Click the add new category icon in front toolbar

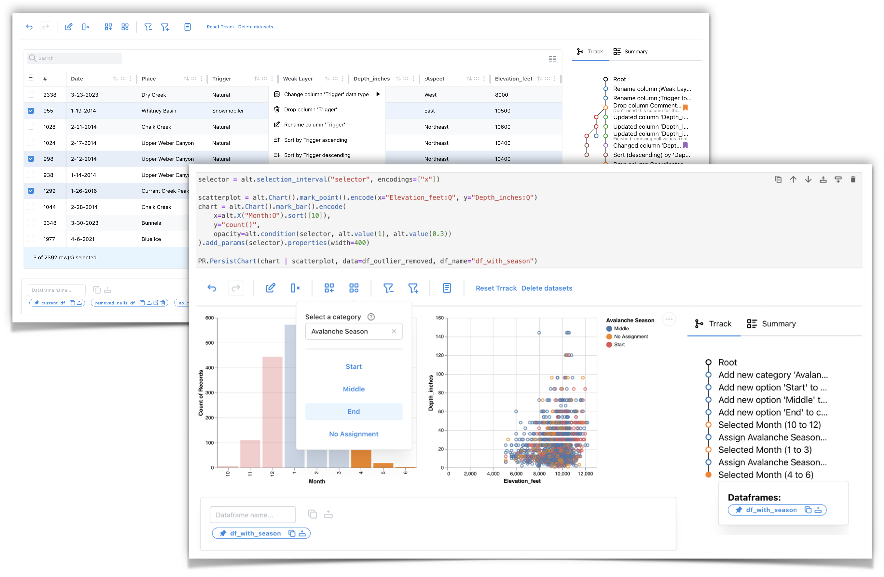[x=329, y=288]
